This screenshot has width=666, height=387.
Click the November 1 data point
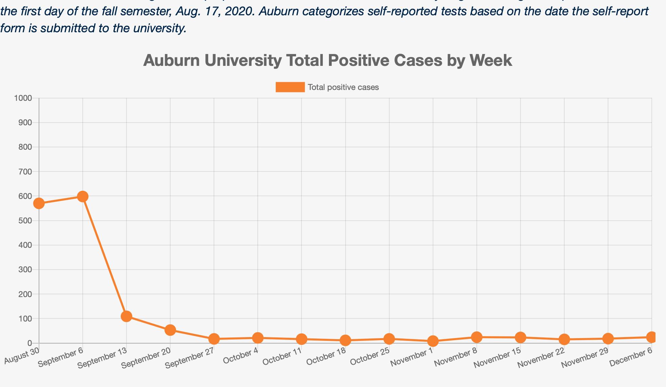pos(433,341)
